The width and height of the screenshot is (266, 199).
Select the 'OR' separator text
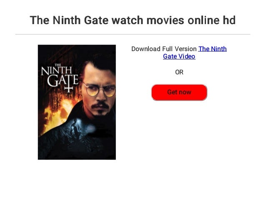[x=179, y=72]
